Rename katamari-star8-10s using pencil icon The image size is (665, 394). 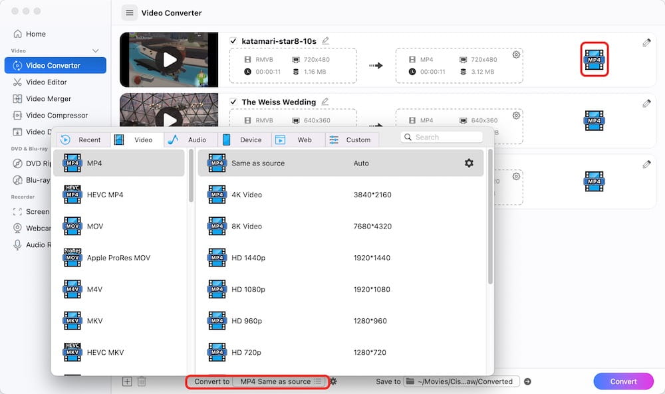[x=325, y=41]
